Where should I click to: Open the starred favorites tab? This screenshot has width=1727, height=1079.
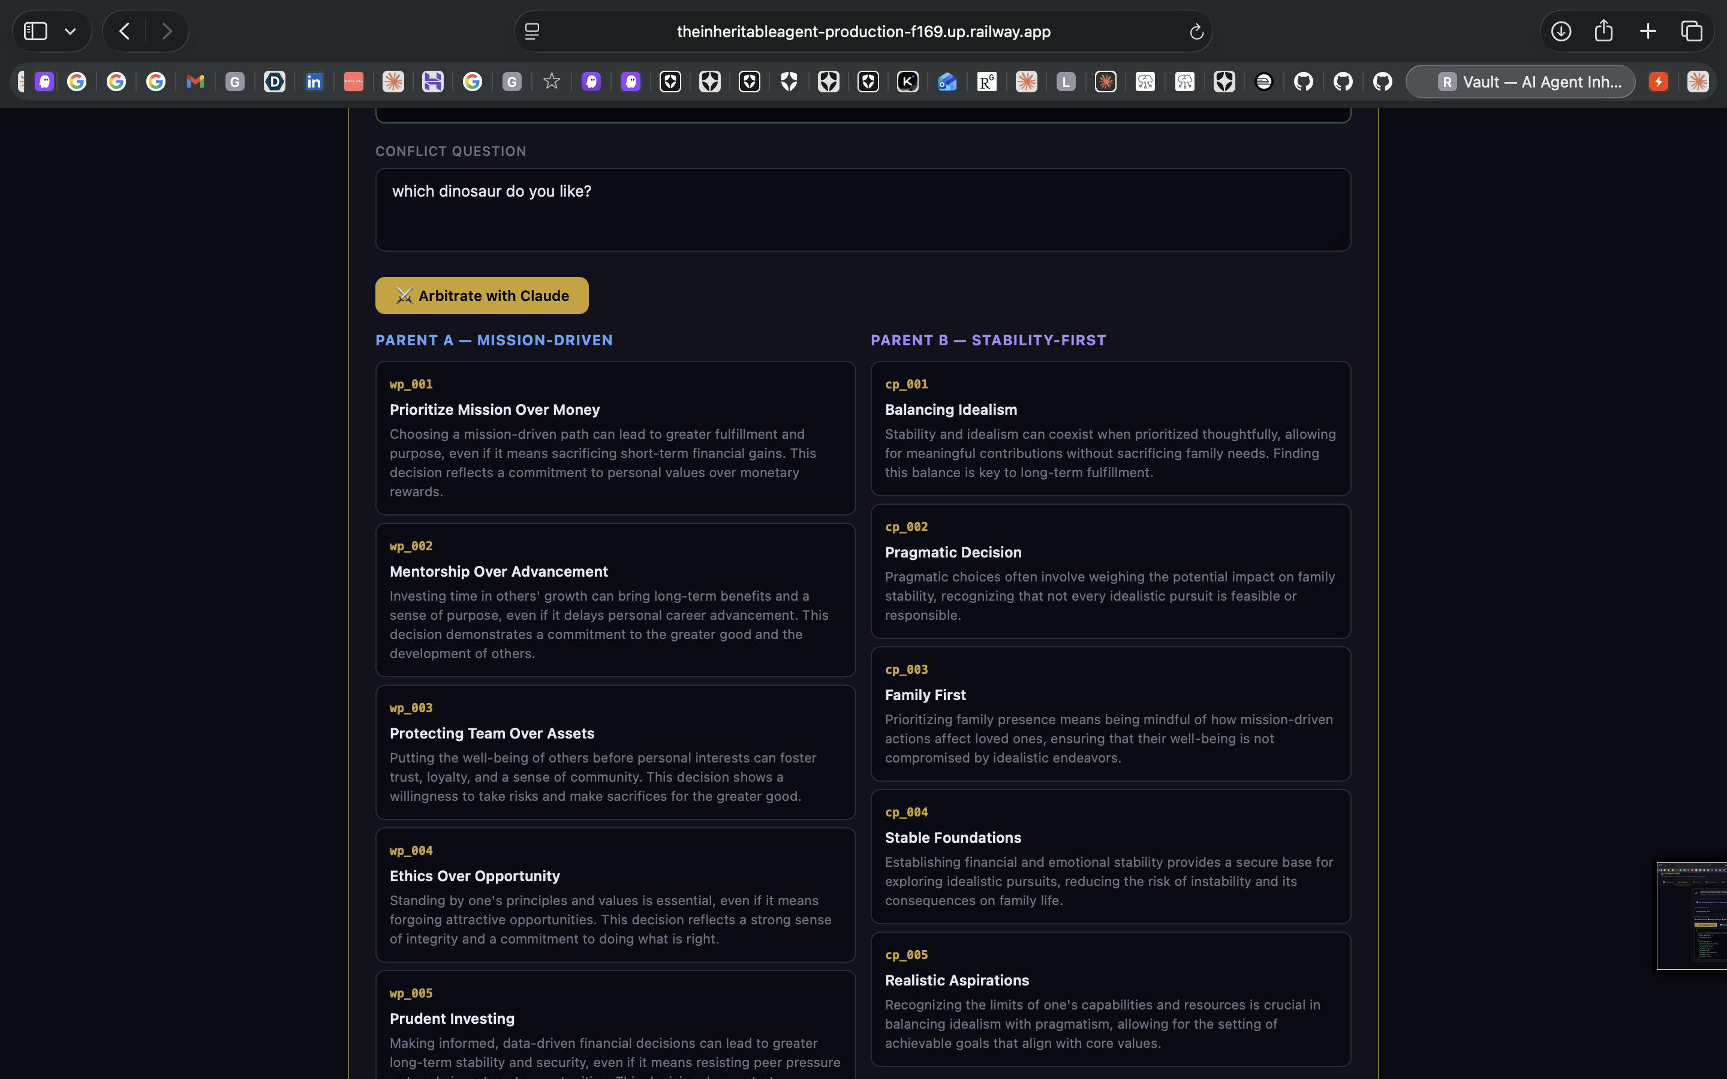pyautogui.click(x=551, y=82)
